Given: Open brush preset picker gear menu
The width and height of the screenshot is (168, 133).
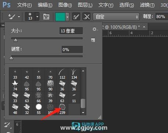Looking at the screenshot, I should [95, 29].
